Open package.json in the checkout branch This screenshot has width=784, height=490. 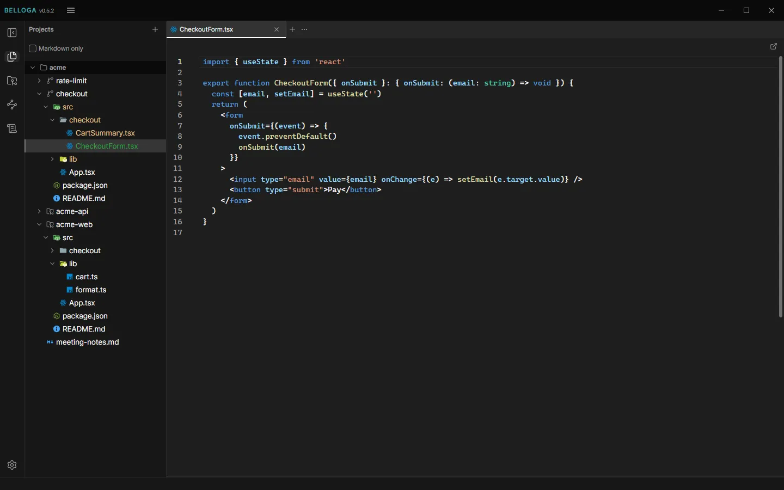click(x=95, y=185)
